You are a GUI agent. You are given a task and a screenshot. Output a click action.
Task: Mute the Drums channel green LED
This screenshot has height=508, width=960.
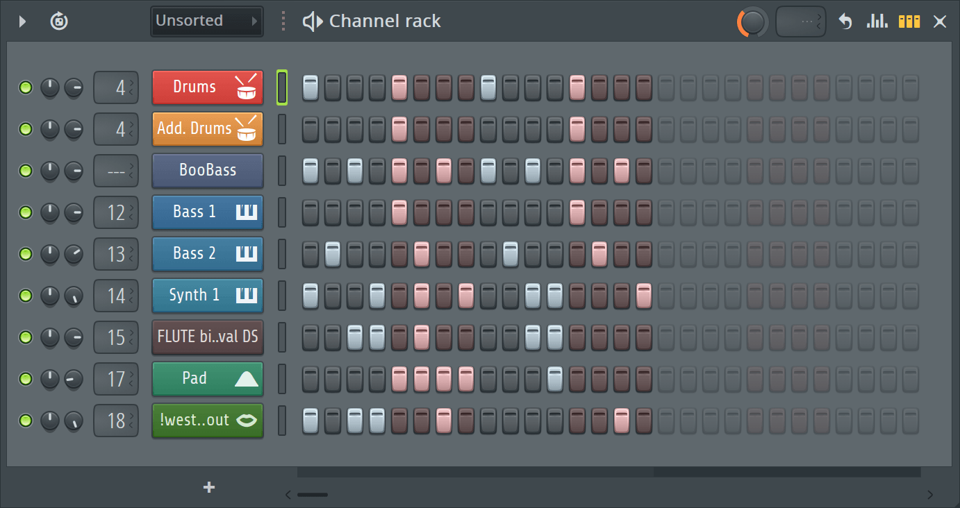coord(26,88)
